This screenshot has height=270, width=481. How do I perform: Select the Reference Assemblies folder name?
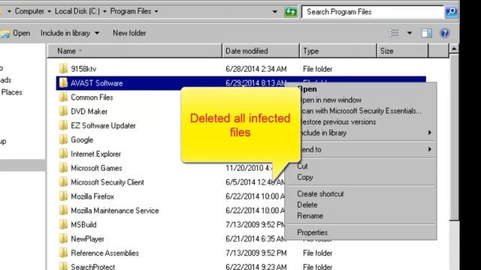click(105, 253)
